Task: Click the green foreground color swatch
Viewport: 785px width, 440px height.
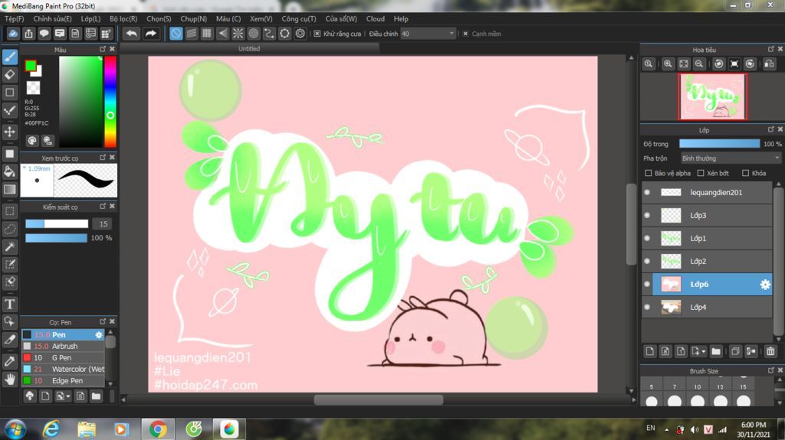Action: 31,66
